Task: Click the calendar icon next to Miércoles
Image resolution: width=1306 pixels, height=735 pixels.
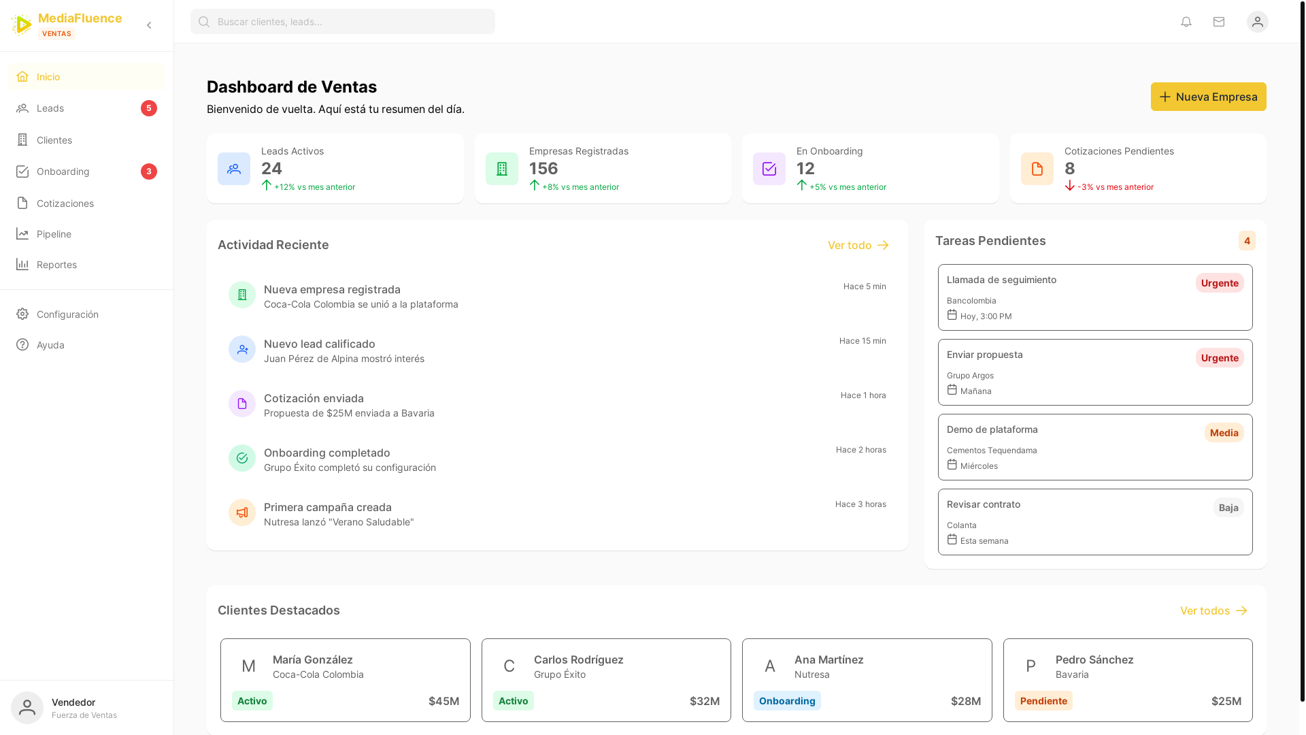Action: click(x=952, y=465)
